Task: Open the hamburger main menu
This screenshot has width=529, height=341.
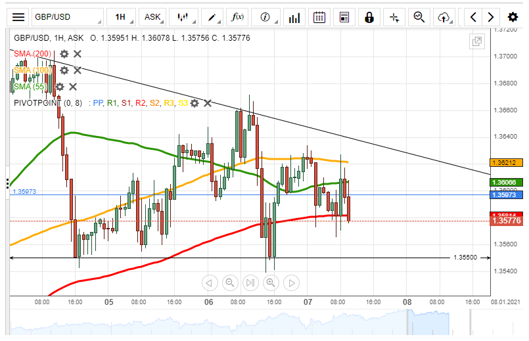Action: click(18, 17)
